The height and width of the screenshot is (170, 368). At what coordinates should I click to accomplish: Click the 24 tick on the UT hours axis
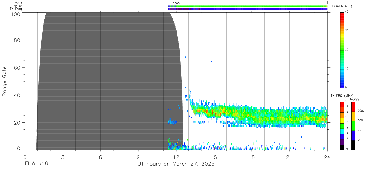[327, 157]
